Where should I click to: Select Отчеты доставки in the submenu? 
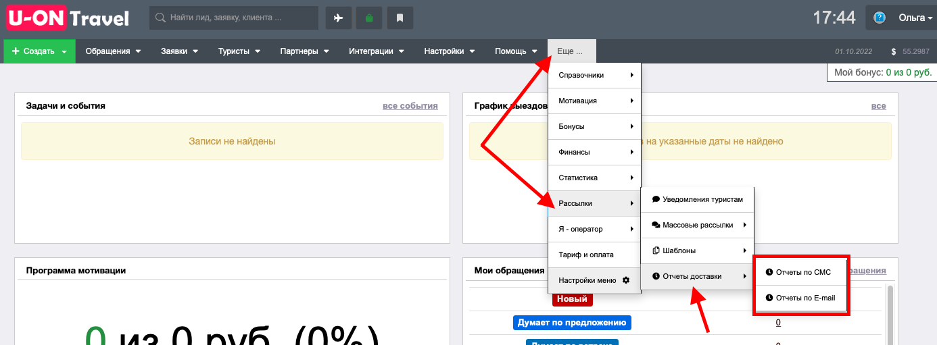click(697, 276)
